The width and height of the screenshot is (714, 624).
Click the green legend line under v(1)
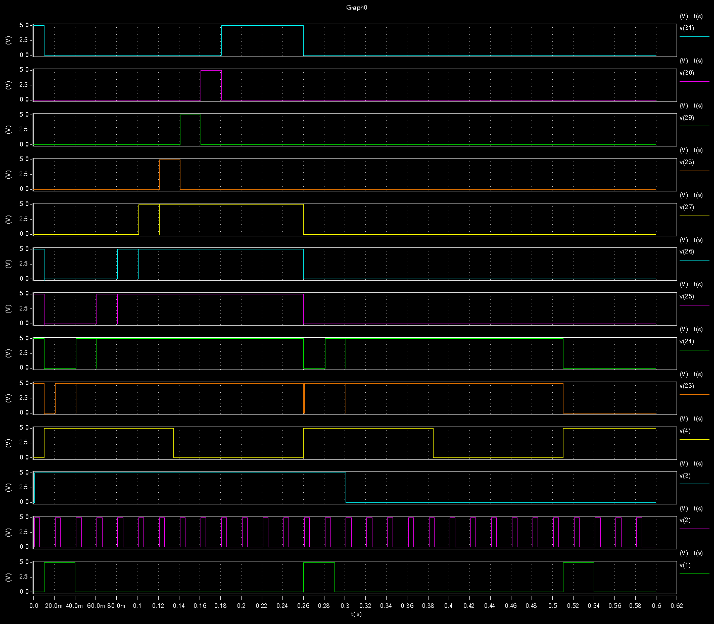(x=694, y=574)
